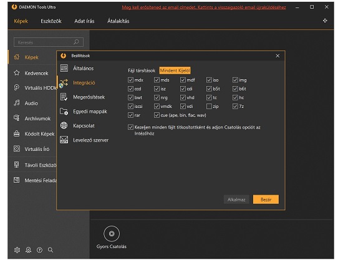
Task: Switch to the Eszközök tab
Action: [51, 21]
